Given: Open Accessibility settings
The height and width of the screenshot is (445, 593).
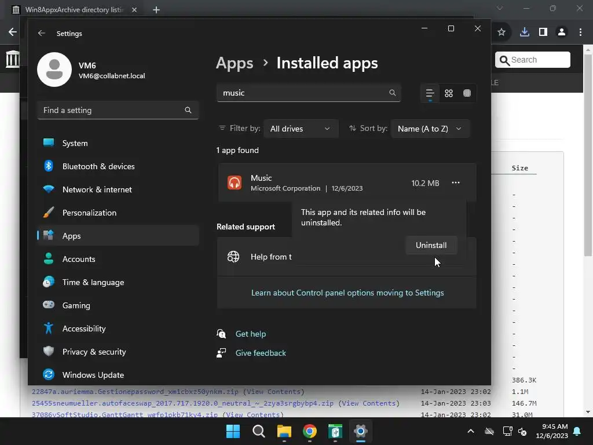Looking at the screenshot, I should (x=118, y=329).
